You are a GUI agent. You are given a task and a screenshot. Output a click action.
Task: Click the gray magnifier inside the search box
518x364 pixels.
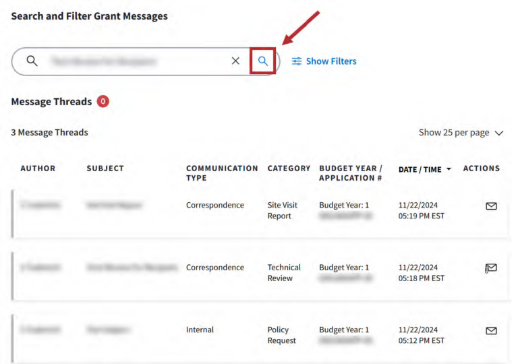pos(32,61)
